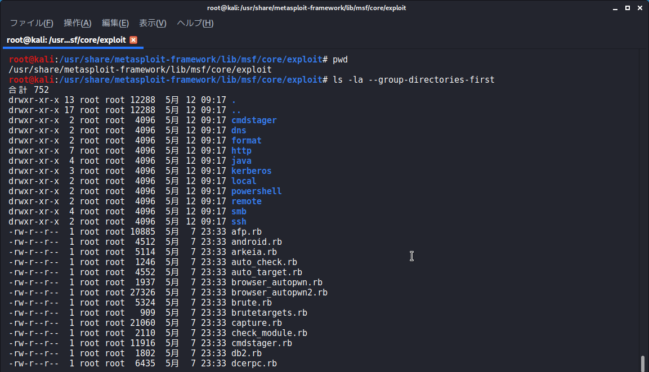Click the android.rb file name

[257, 242]
